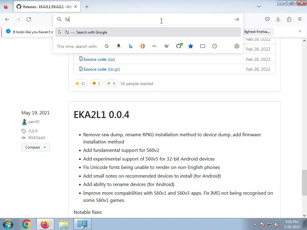
Task: Switch to Firefox in the taskbar
Action: [x=45, y=224]
